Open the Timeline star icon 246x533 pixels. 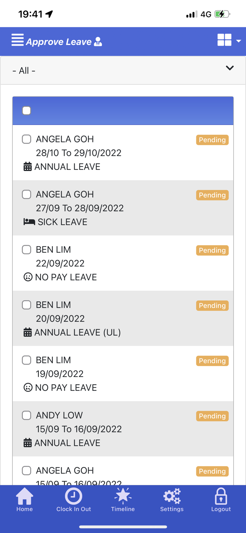pos(123,496)
